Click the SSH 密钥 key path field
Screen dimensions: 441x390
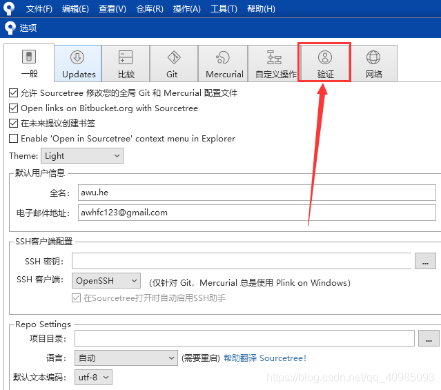click(x=242, y=261)
